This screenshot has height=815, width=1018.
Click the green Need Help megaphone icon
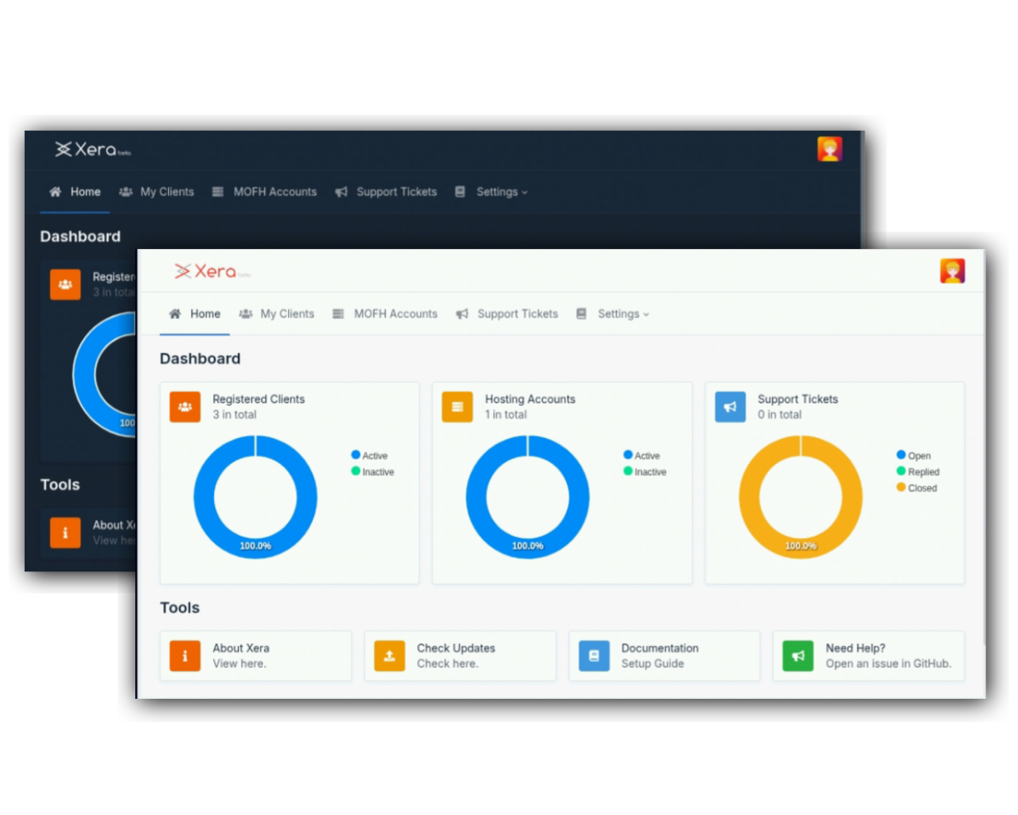pyautogui.click(x=798, y=656)
